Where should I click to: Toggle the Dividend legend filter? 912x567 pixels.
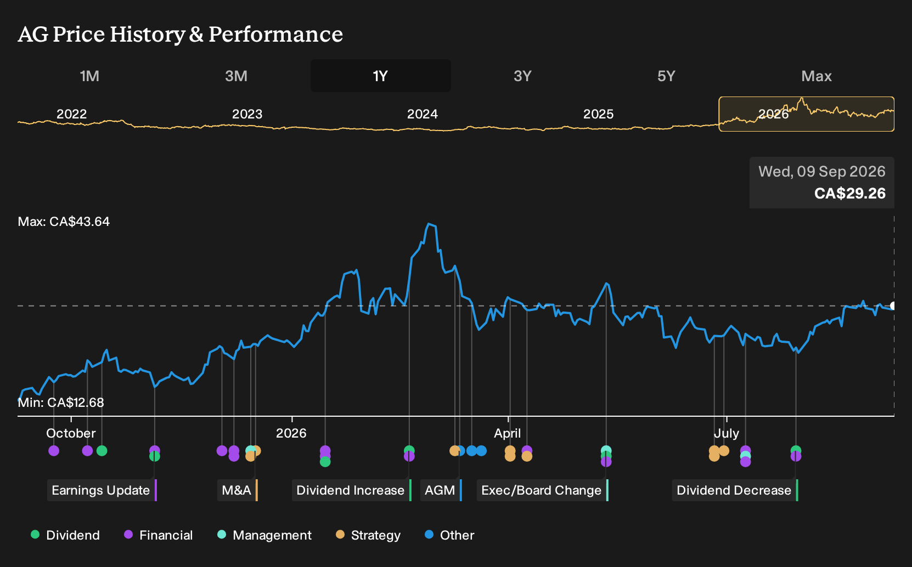(65, 535)
